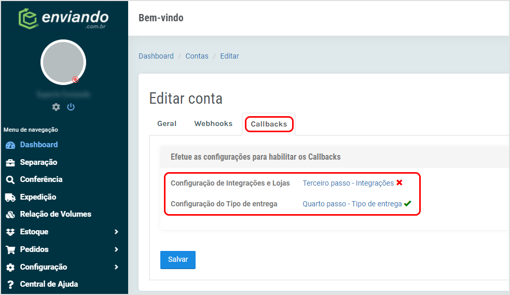Select the Callbacks tab
Viewport: 510px width, 295px height.
(269, 124)
